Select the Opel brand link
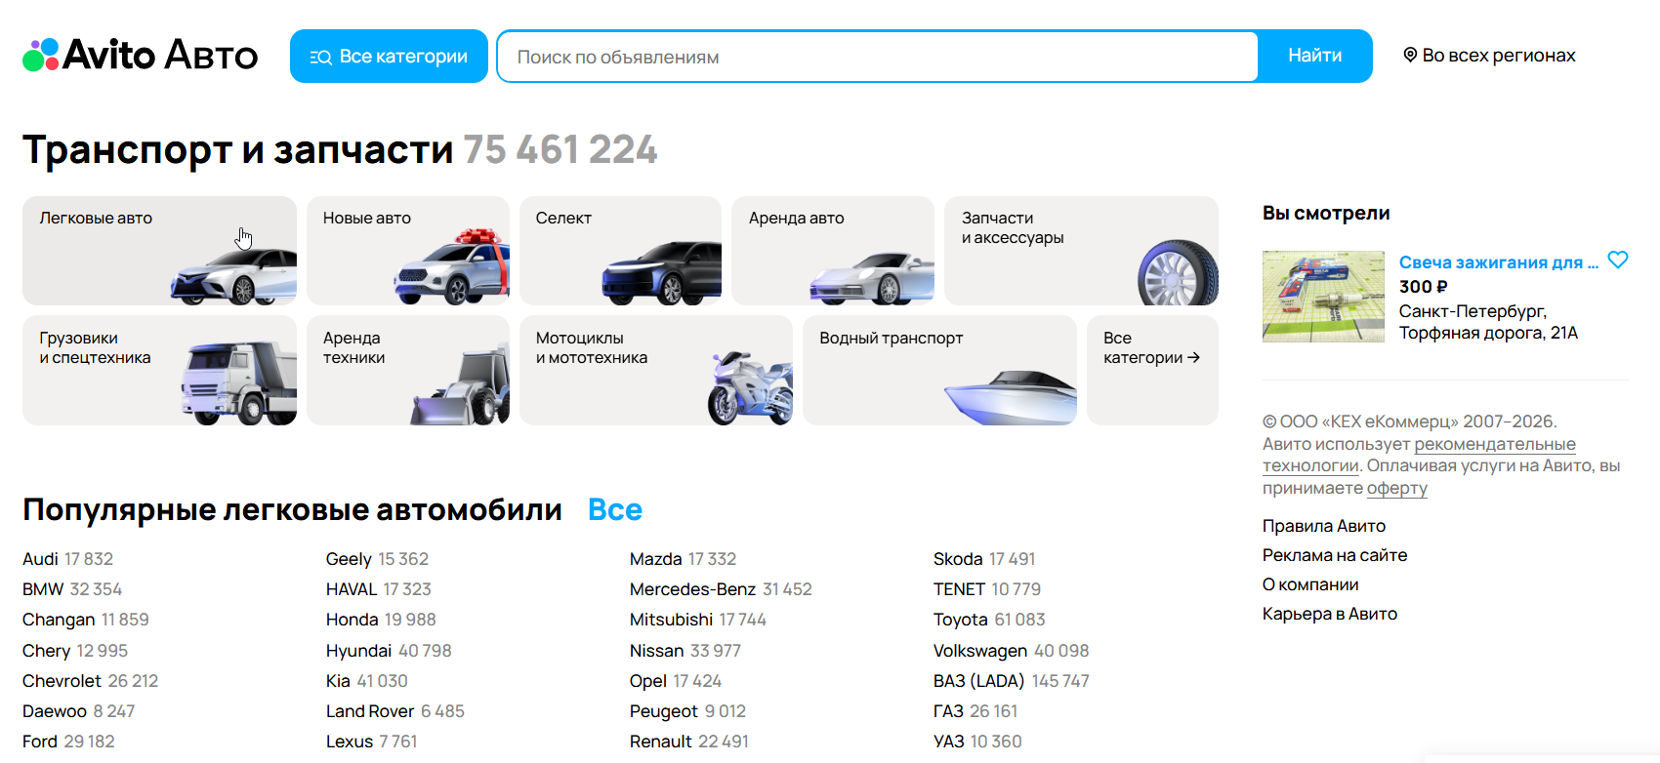The width and height of the screenshot is (1660, 763). click(x=648, y=681)
